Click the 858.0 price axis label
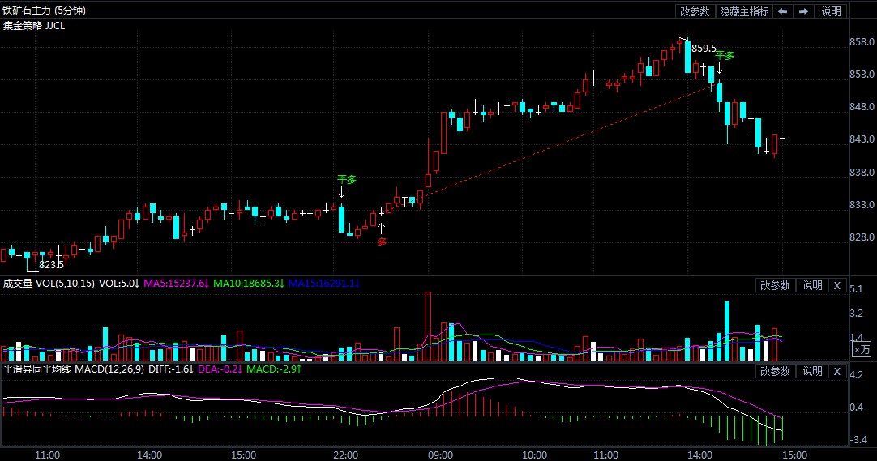The height and width of the screenshot is (461, 877). point(862,42)
